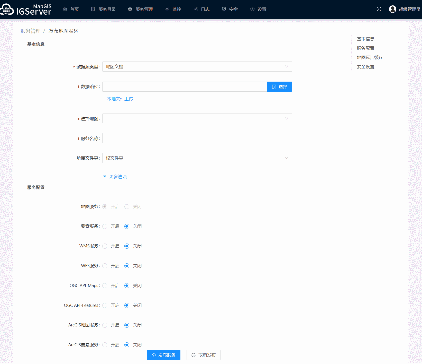Viewport: 422px width, 364px height.
Task: Go back via 服务管理 breadcrumb
Action: [x=31, y=31]
